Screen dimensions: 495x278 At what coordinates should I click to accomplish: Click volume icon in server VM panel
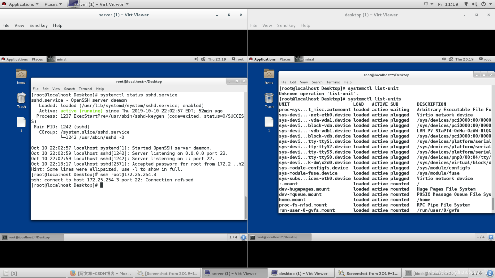tap(196, 59)
